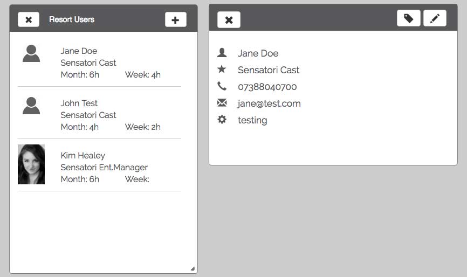
Task: Click the tag icon in details header
Action: 408,18
